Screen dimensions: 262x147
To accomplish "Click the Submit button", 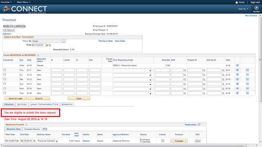I will pyautogui.click(x=39, y=98).
